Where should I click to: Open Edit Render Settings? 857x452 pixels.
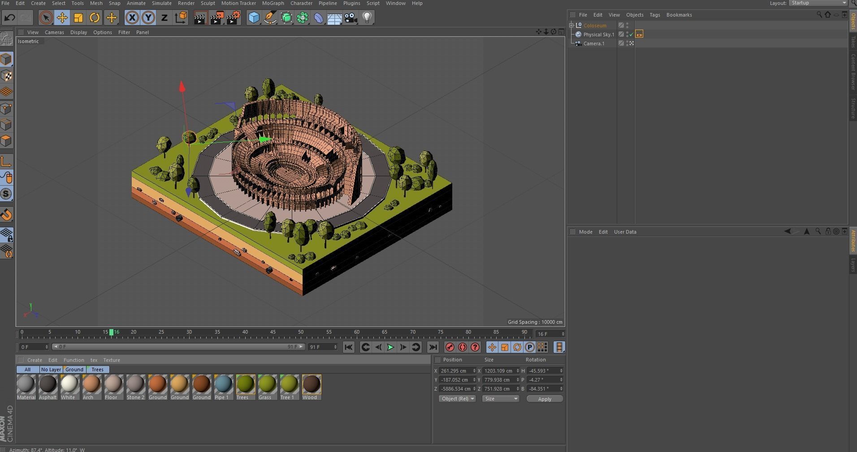tap(234, 18)
